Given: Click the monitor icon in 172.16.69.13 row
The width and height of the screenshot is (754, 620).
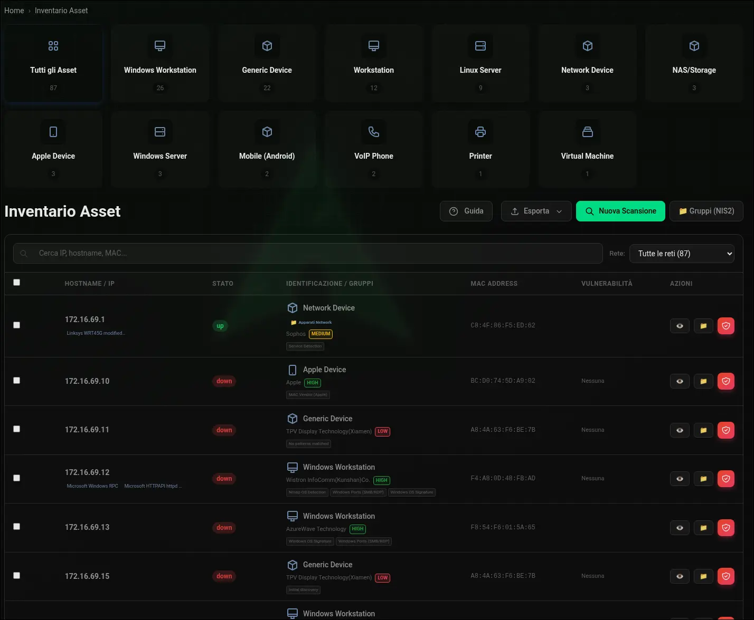Looking at the screenshot, I should (292, 516).
